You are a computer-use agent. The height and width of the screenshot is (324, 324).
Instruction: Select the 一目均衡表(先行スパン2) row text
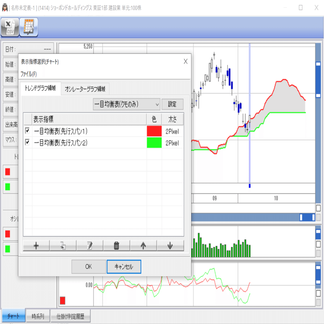coord(61,143)
